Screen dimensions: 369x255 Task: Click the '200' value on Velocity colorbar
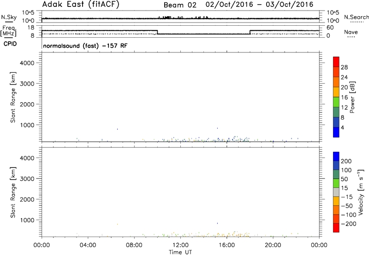346,161
